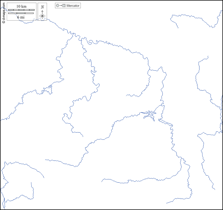Click the tight meander loop on northern river
The image size is (223, 210).
coord(91,42)
